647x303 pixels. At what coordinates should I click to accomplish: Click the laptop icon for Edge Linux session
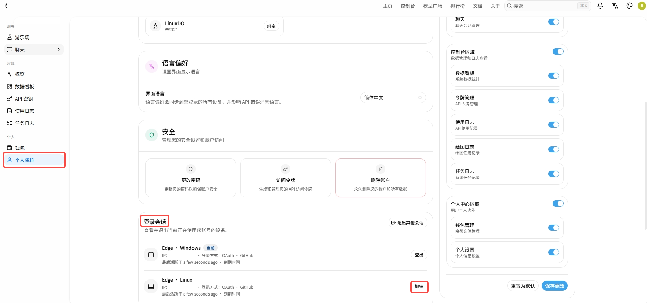pyautogui.click(x=151, y=286)
